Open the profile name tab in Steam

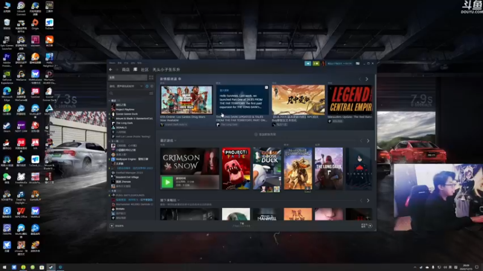point(167,70)
